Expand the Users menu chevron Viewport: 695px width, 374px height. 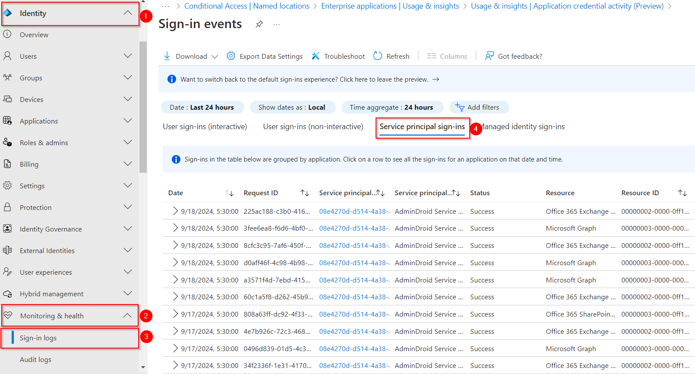click(128, 56)
